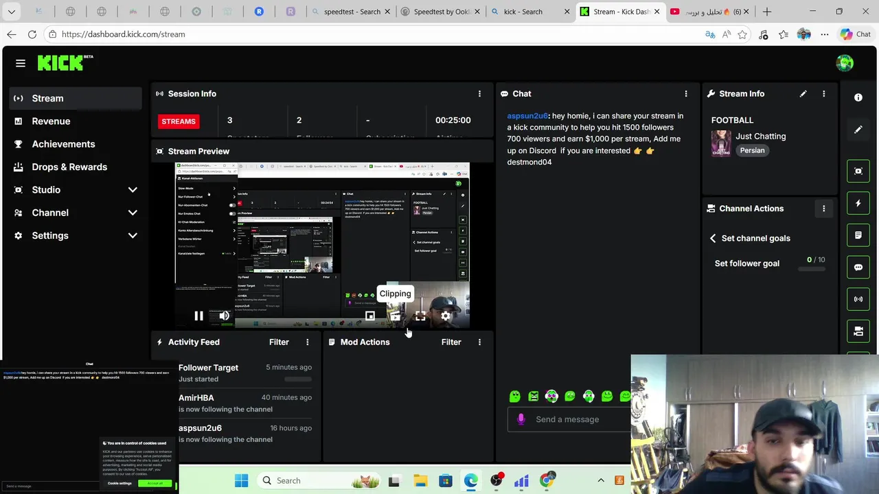Click aspsun2u6 in the Activity Feed
This screenshot has width=879, height=494.
click(x=200, y=428)
